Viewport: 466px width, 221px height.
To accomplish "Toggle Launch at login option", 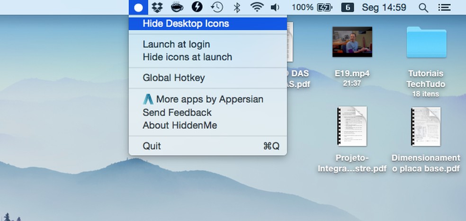I will tap(208, 44).
